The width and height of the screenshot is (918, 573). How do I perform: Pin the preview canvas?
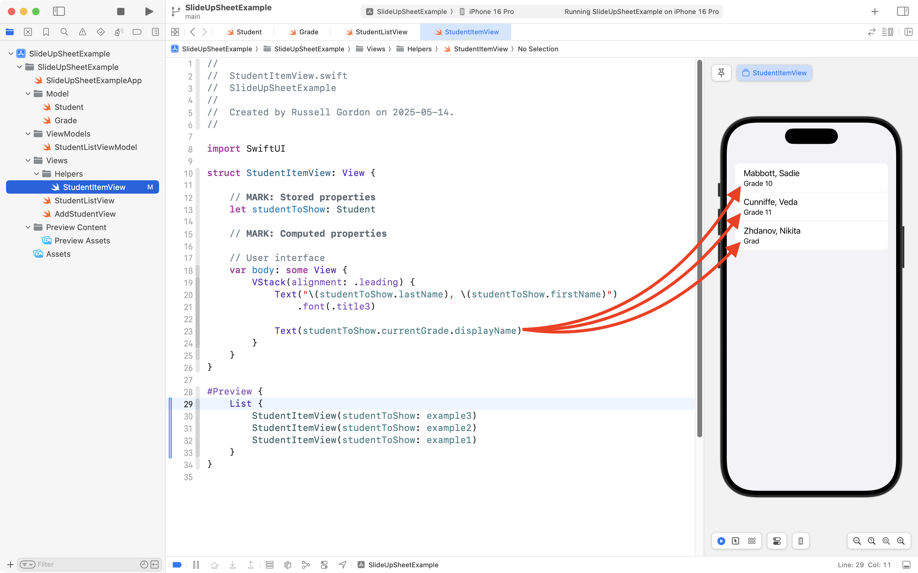(721, 73)
